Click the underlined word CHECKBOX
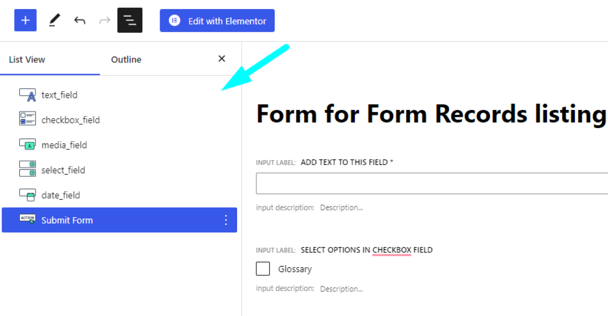The height and width of the screenshot is (316, 608). click(391, 250)
